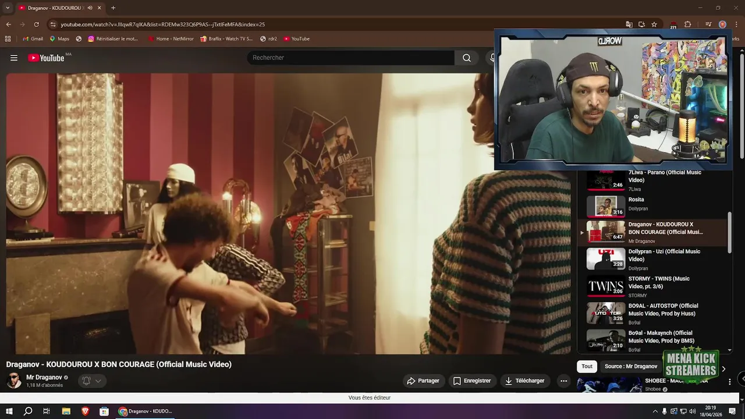Expand the tab search dropdown arrow

click(8, 8)
